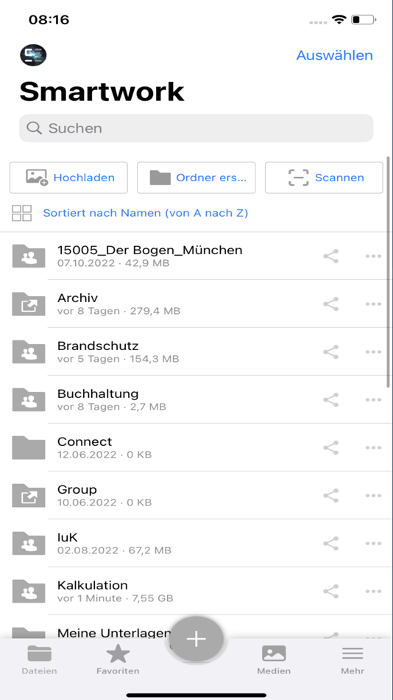The image size is (393, 700).
Task: Open more options for Archiv
Action: point(373,304)
